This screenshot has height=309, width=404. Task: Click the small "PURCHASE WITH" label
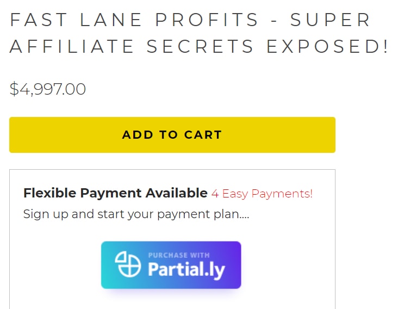(x=179, y=255)
